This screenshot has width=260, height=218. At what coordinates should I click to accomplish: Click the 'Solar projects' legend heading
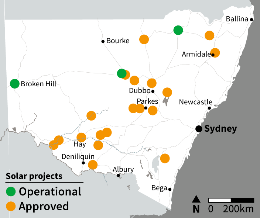click(34, 176)
